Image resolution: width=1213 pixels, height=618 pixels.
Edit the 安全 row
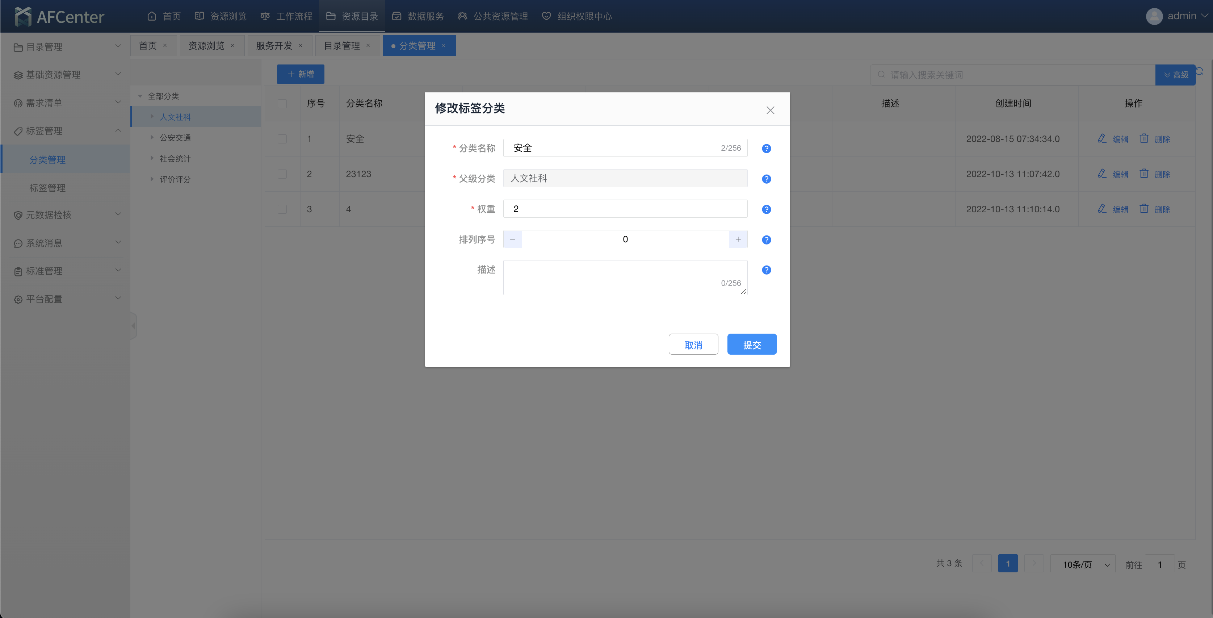pos(1113,139)
